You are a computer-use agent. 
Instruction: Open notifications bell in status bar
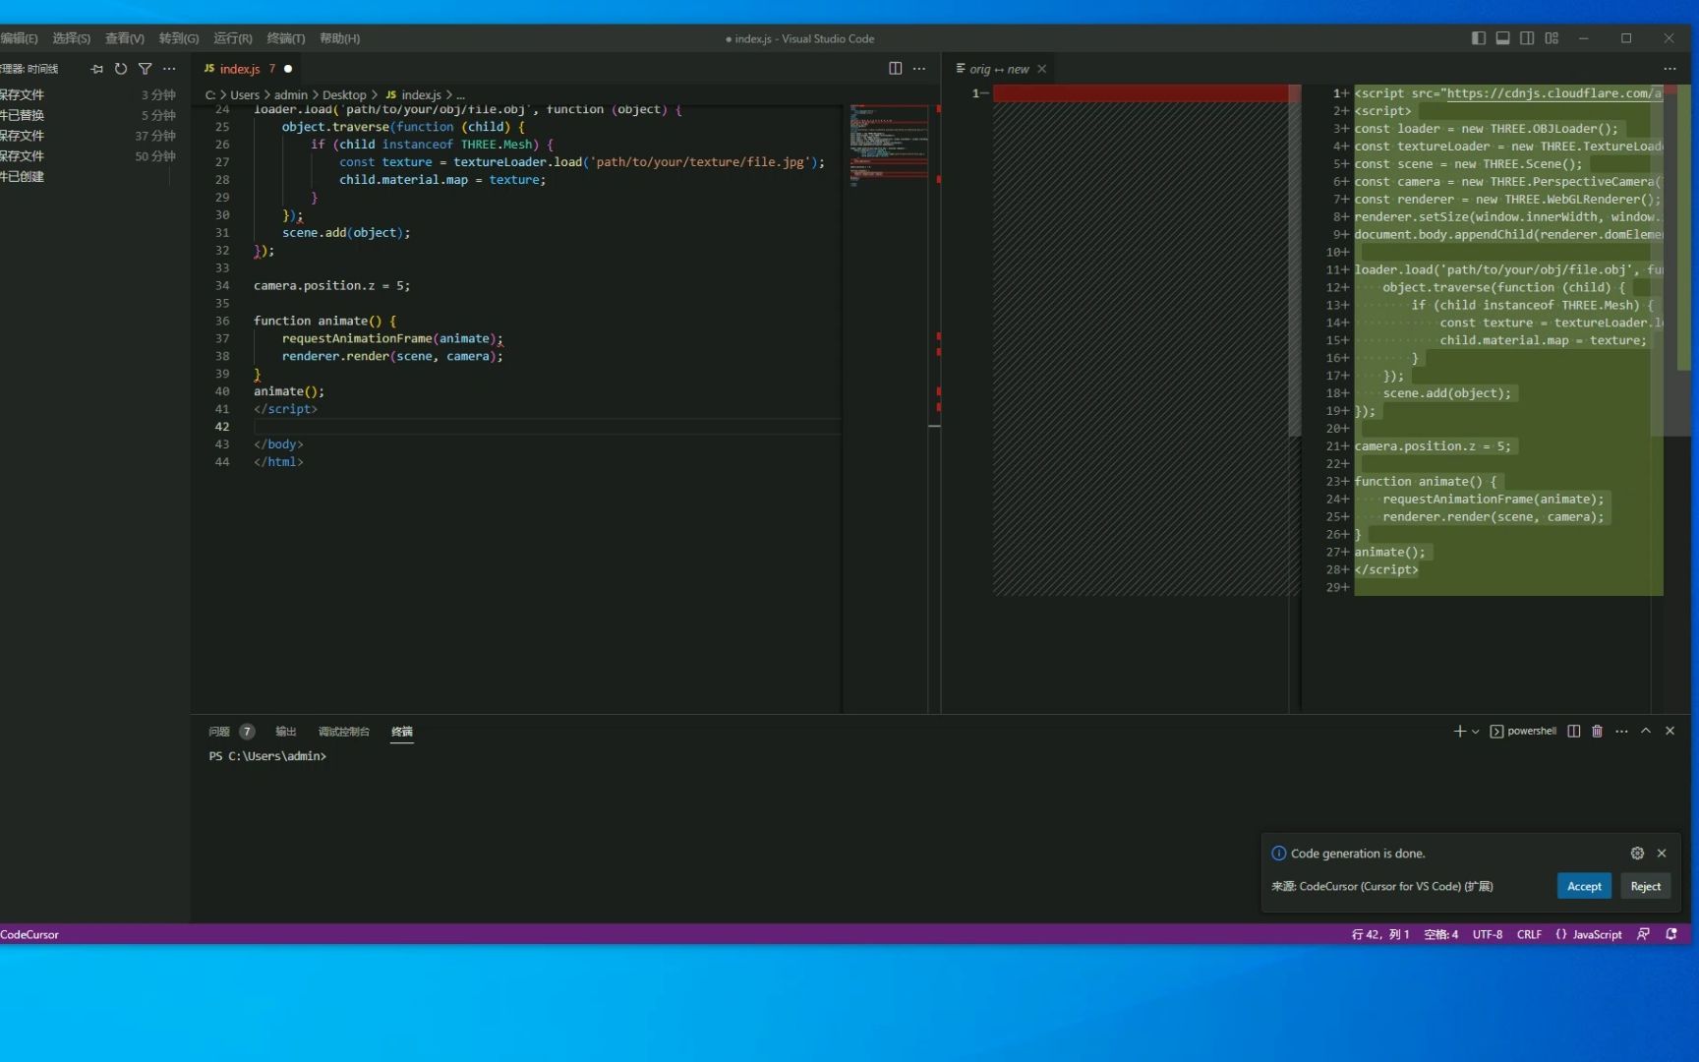point(1671,934)
